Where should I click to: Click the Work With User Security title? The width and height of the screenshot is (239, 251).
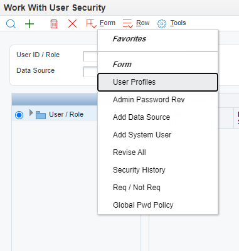55,8
